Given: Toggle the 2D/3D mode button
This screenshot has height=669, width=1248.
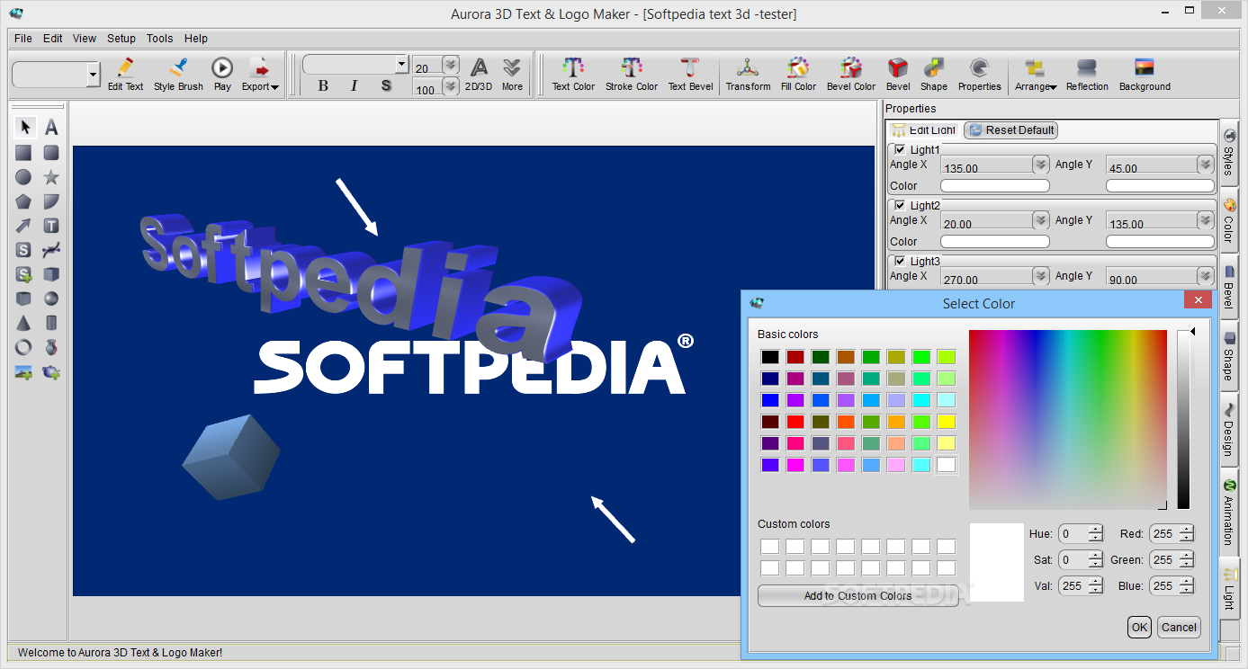Looking at the screenshot, I should tap(479, 74).
